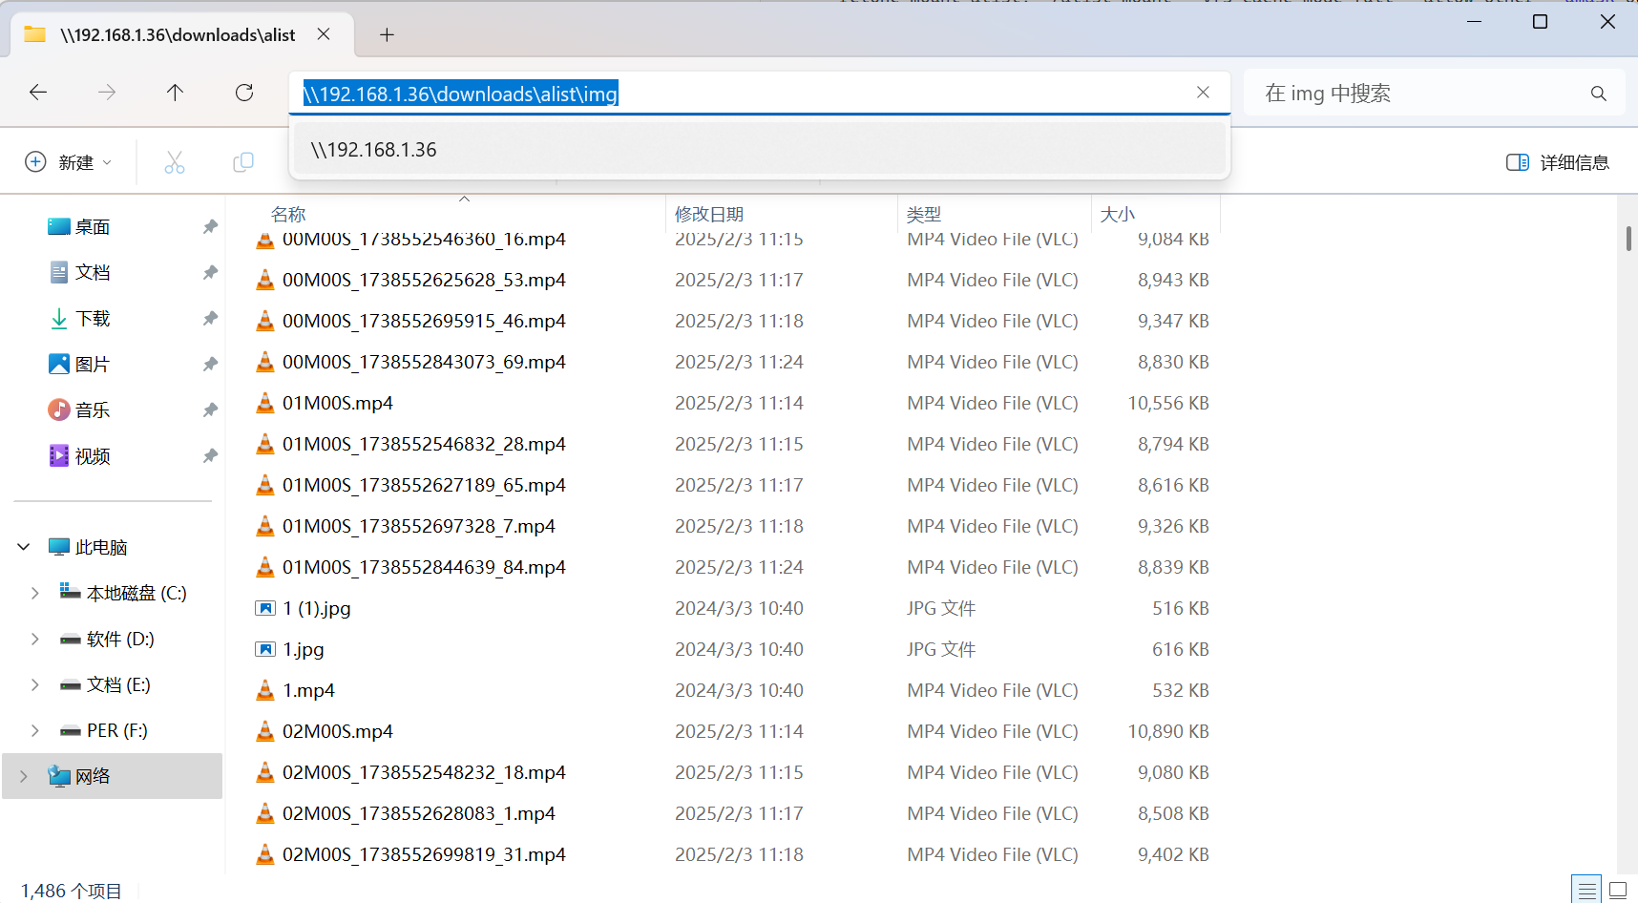Image resolution: width=1638 pixels, height=903 pixels.
Task: Click the pin icon beside 下载
Action: tap(210, 319)
